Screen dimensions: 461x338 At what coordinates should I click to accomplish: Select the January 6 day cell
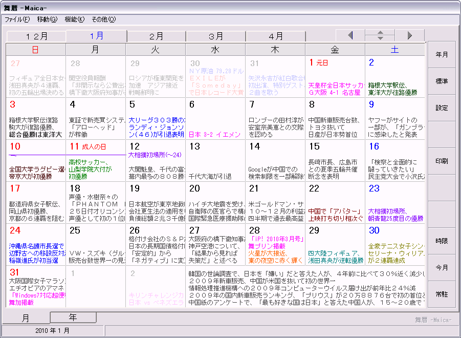point(215,118)
